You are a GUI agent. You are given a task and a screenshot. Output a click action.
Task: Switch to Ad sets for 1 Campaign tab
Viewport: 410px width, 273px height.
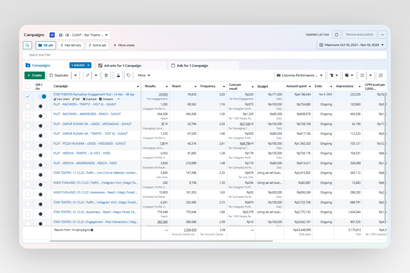[x=123, y=66]
